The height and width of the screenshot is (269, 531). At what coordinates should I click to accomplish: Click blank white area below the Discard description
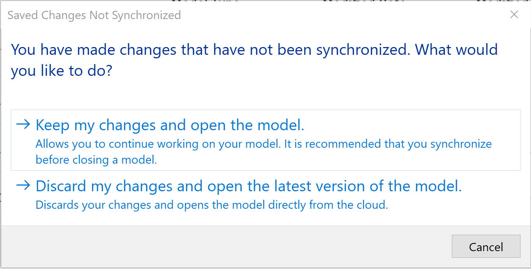coord(265,218)
